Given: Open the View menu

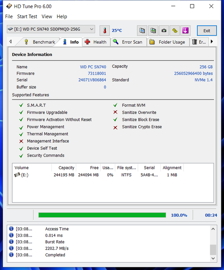Looking at the screenshot, I should [47, 17].
